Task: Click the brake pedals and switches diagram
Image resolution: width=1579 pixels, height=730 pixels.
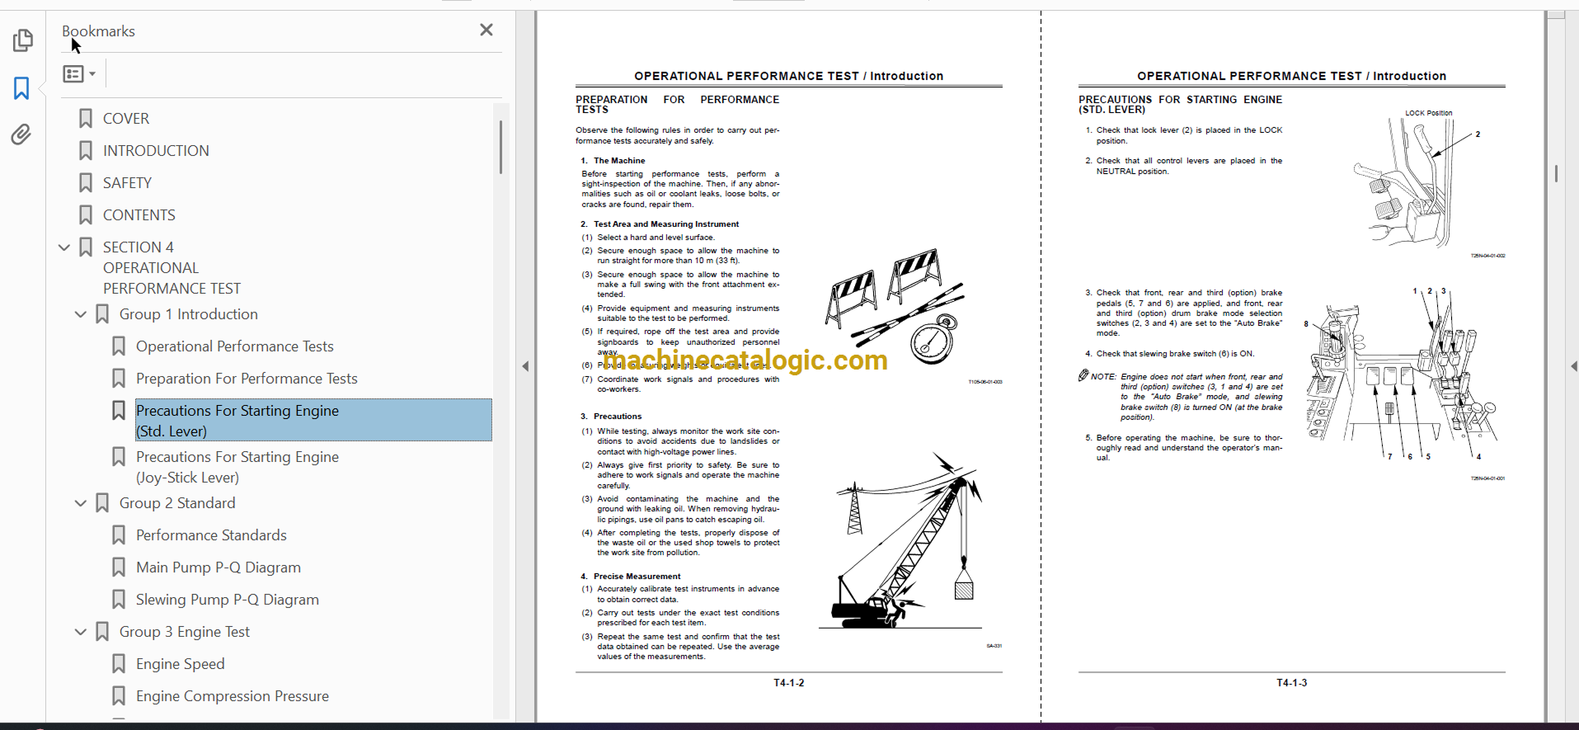Action: [1402, 374]
